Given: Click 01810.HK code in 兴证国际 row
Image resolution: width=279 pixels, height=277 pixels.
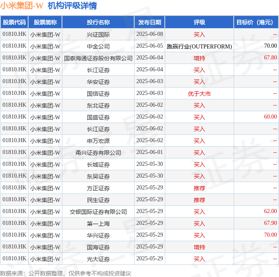Looking at the screenshot, I should 14,34.
